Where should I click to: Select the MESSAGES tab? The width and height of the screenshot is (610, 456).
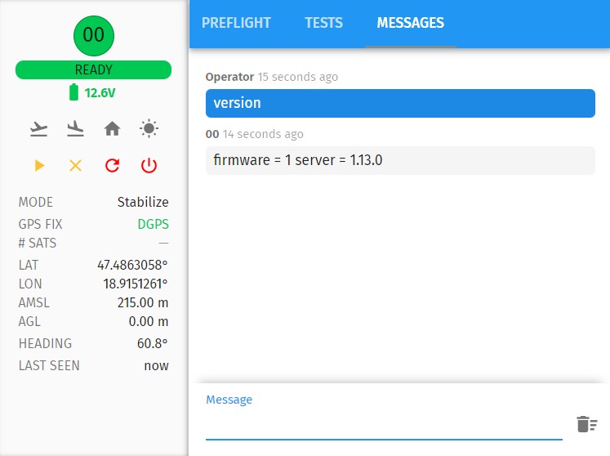[x=410, y=23]
